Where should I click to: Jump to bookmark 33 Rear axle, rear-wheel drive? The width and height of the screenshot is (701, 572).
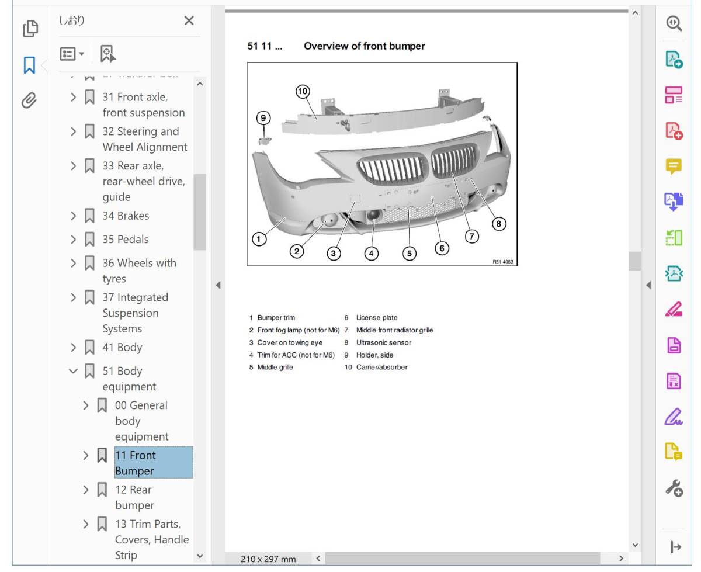click(x=144, y=181)
